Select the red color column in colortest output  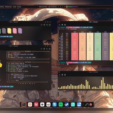coord(75,46)
